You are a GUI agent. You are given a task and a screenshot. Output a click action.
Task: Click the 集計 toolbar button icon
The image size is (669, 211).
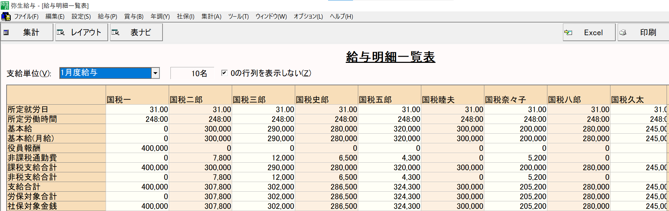point(6,32)
